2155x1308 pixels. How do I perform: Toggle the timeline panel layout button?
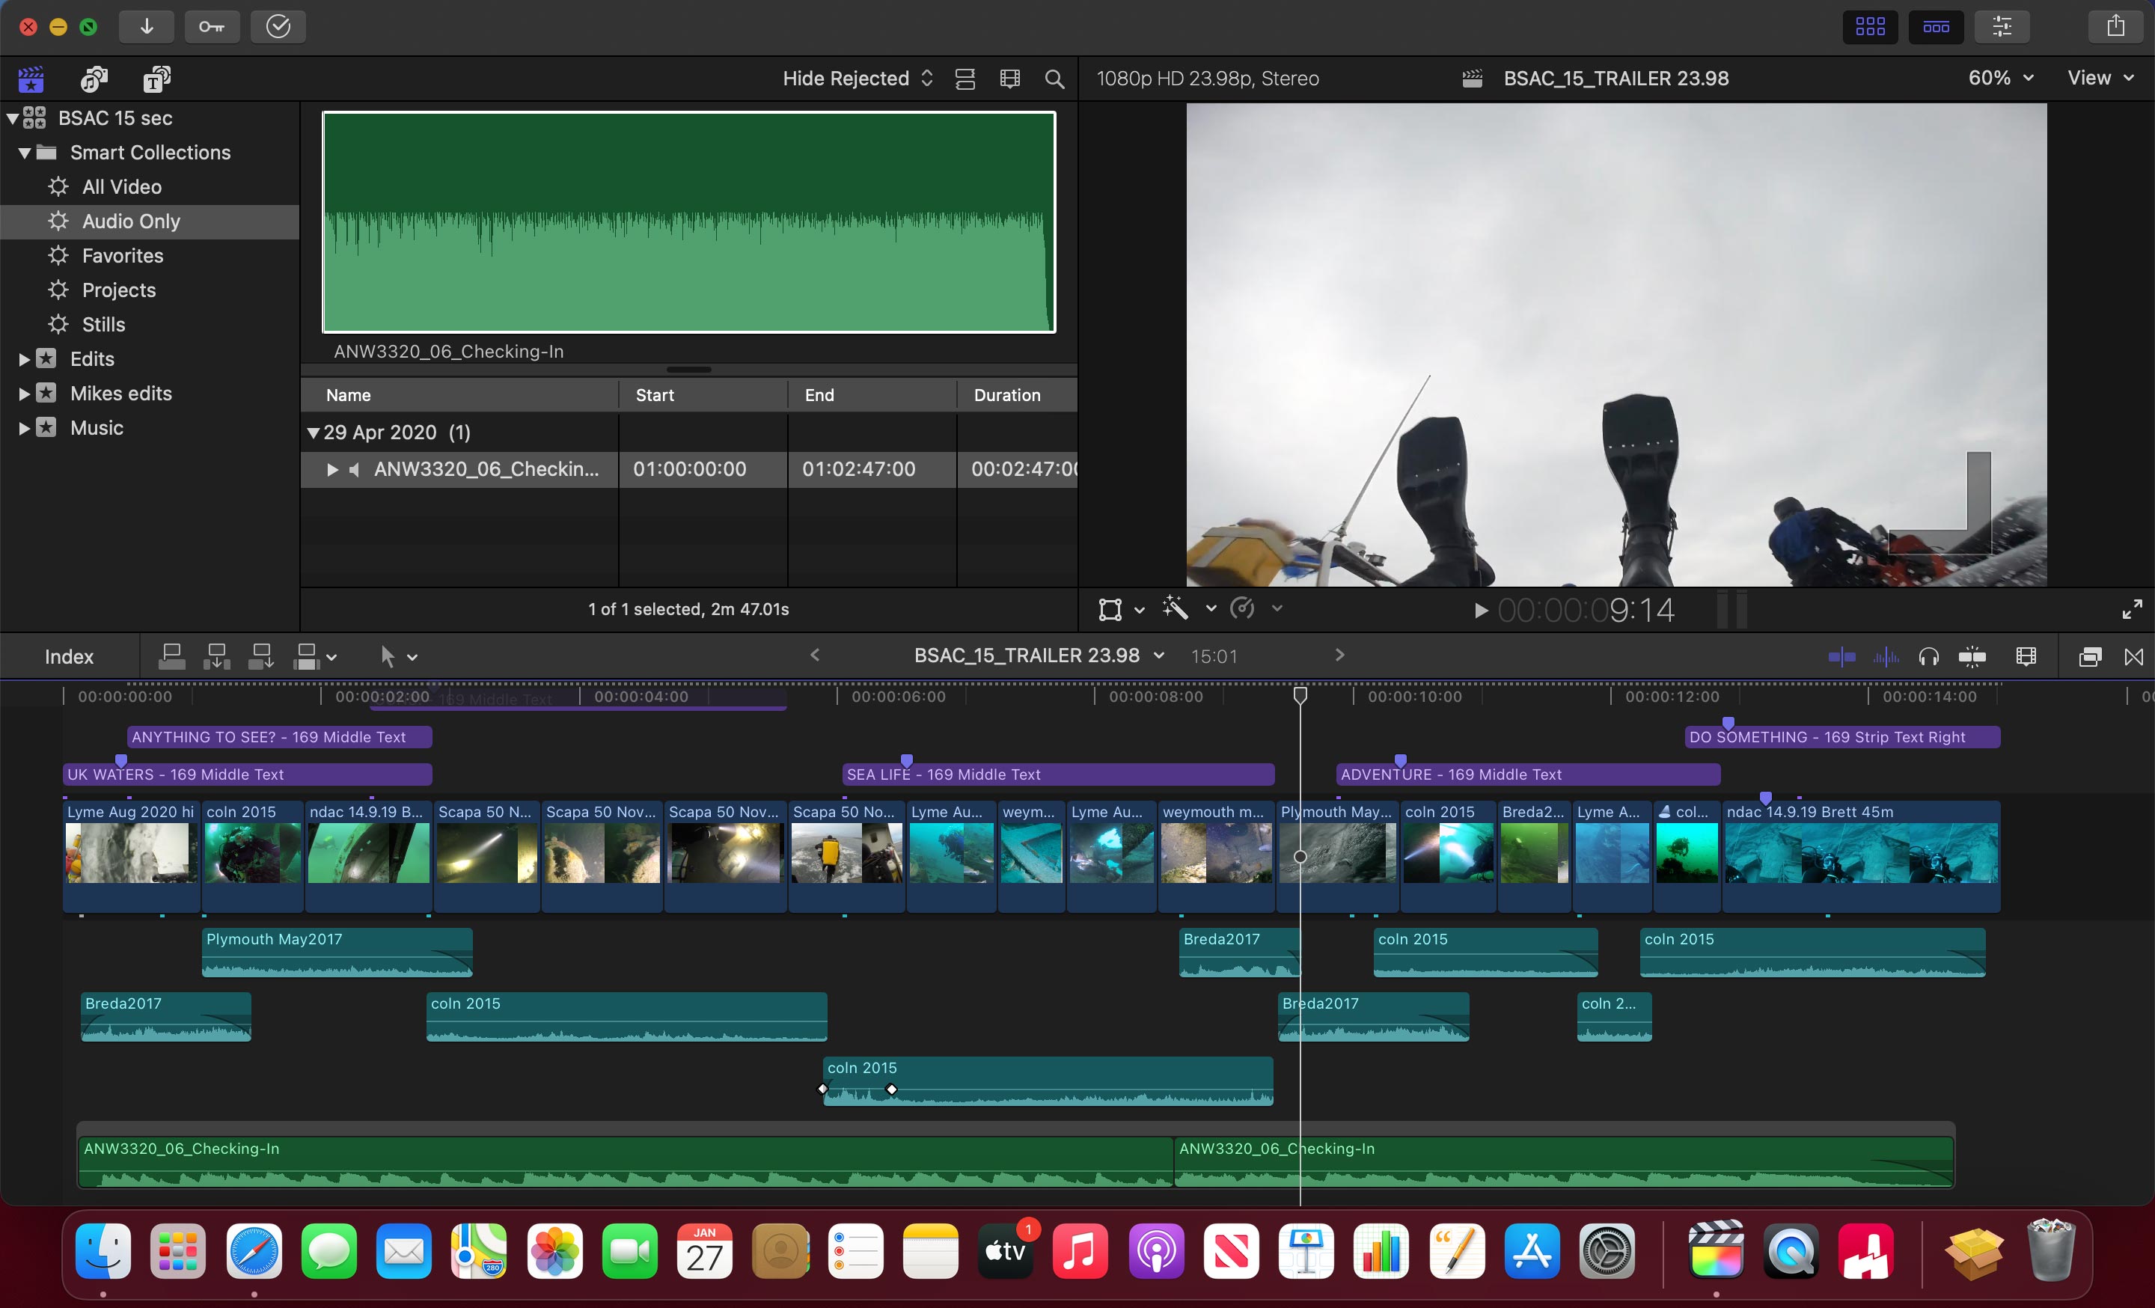(x=1937, y=26)
